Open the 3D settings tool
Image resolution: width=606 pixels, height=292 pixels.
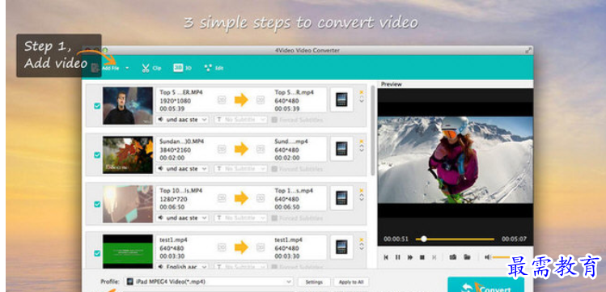[x=182, y=68]
